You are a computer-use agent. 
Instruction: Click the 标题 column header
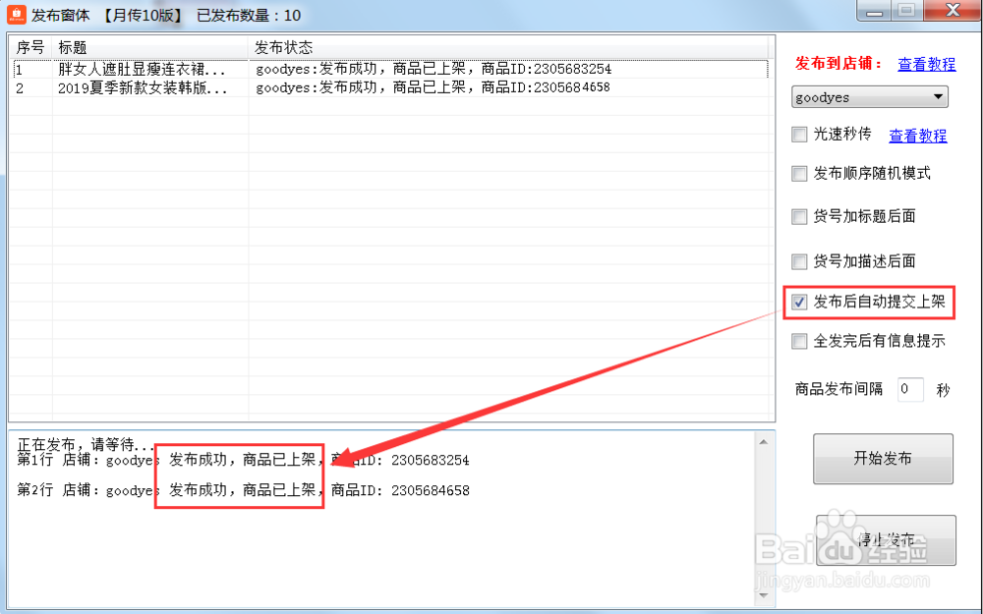[x=150, y=47]
